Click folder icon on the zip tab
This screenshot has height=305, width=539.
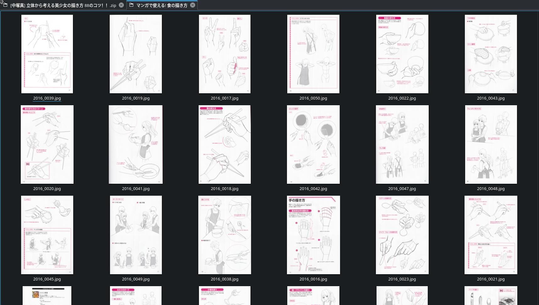pos(5,5)
